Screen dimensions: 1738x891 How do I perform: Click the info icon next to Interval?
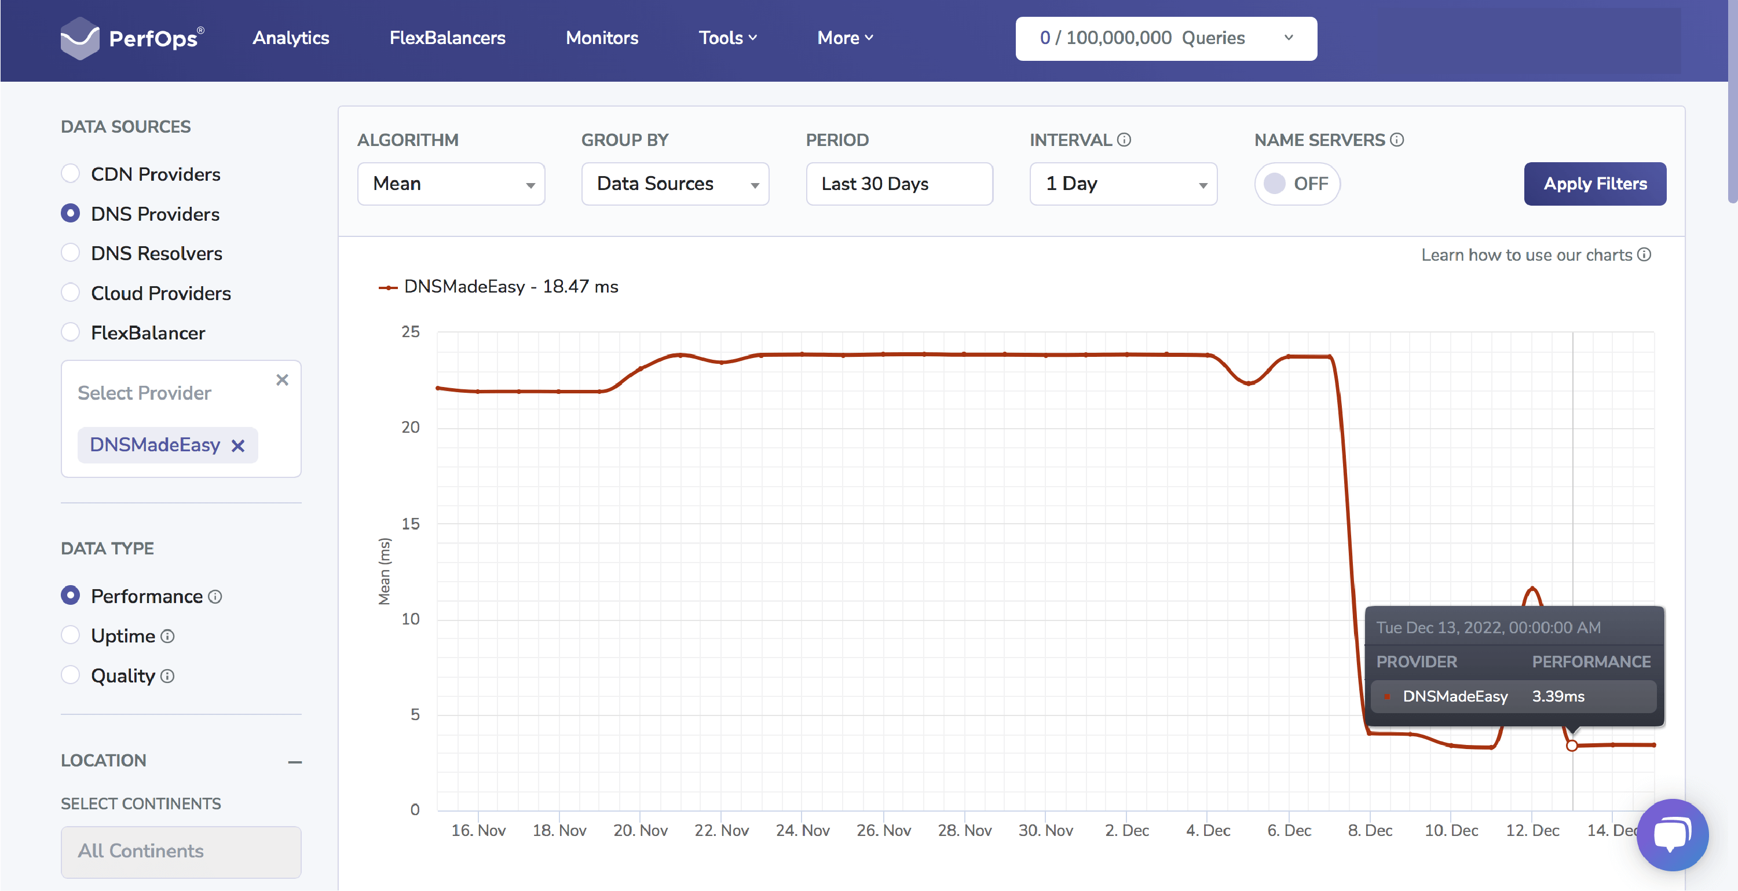pyautogui.click(x=1124, y=140)
